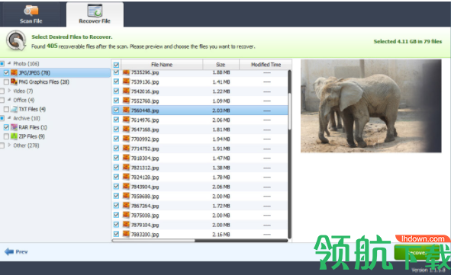
Task: Click the TXT Files category icon
Action: click(14, 109)
